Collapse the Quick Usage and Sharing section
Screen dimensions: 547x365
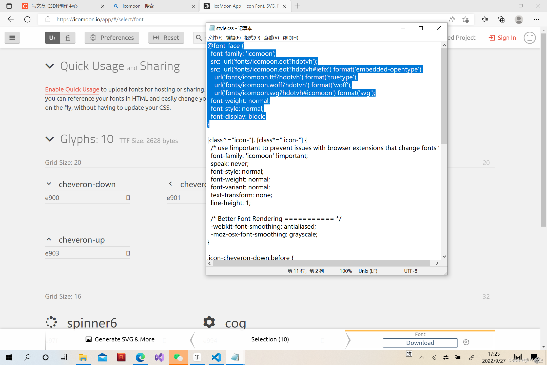click(x=50, y=66)
